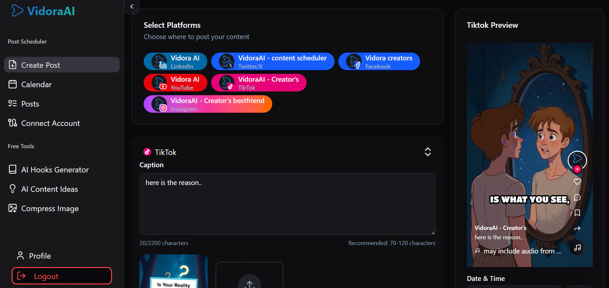609x288 pixels.
Task: Click the profile avatar in TikTok preview
Action: pyautogui.click(x=577, y=160)
